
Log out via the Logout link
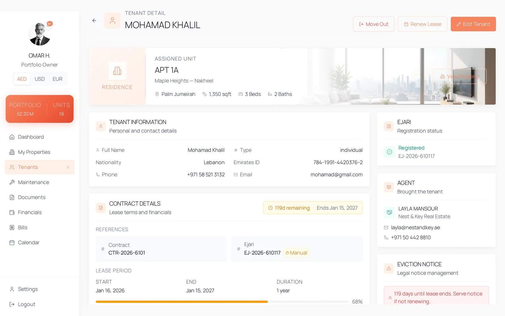40,304
